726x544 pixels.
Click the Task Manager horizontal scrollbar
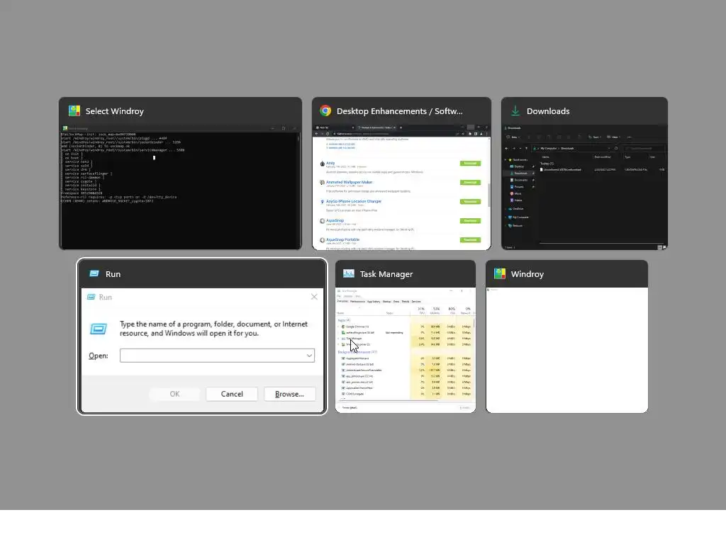[x=389, y=401]
